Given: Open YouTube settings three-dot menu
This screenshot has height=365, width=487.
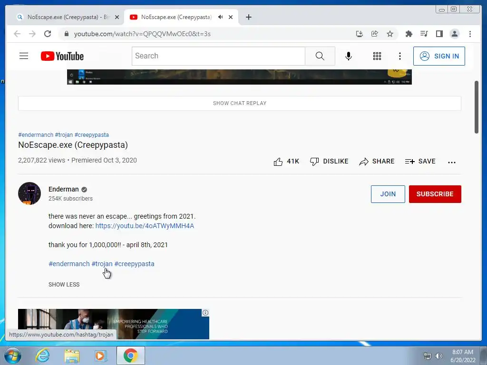Looking at the screenshot, I should 399,56.
